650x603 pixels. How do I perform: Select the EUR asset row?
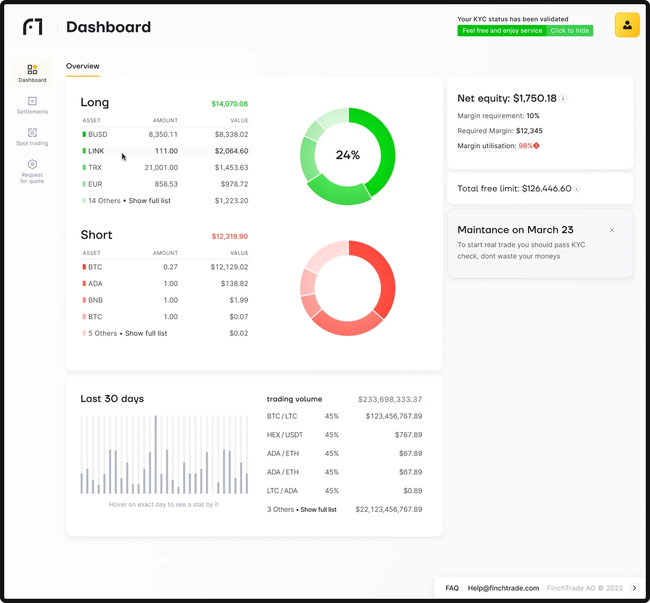[166, 184]
